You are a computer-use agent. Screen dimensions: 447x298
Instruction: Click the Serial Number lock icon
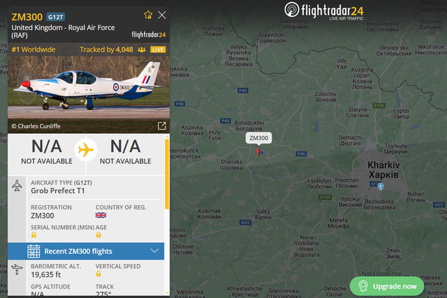coord(33,235)
